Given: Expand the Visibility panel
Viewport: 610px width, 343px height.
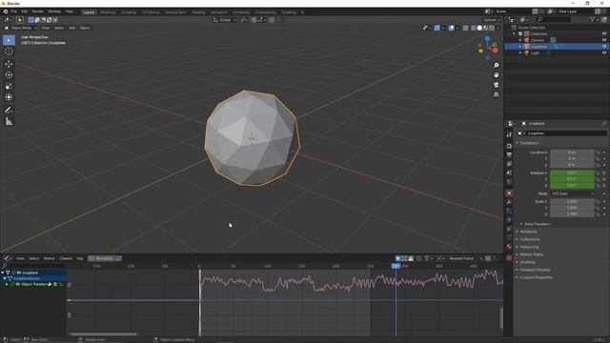Looking at the screenshot, I should tap(527, 262).
